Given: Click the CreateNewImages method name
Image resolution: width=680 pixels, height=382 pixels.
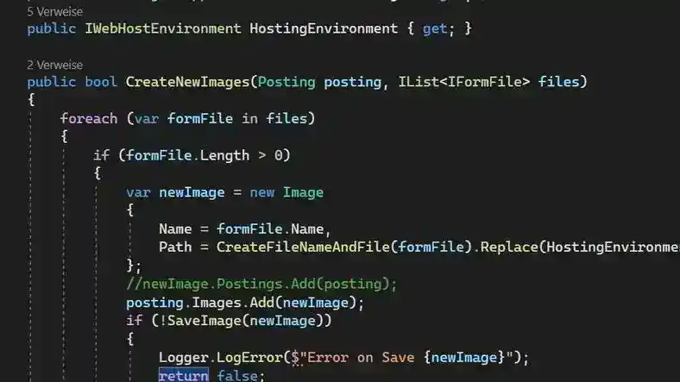Looking at the screenshot, I should [x=188, y=82].
